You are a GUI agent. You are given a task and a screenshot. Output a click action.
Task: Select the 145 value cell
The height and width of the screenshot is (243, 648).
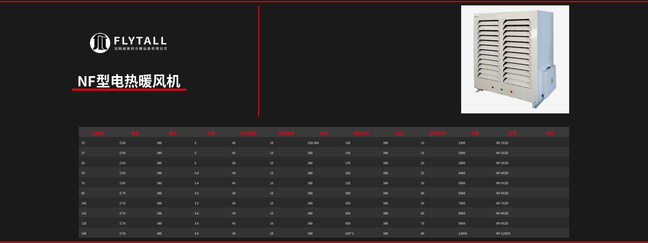click(x=348, y=143)
